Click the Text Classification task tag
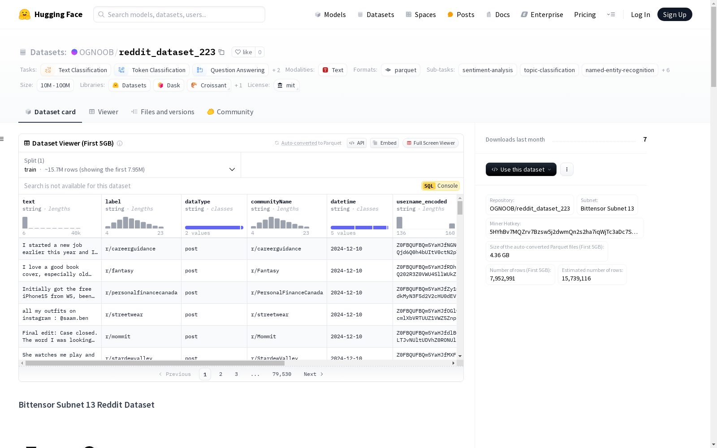 (x=76, y=70)
